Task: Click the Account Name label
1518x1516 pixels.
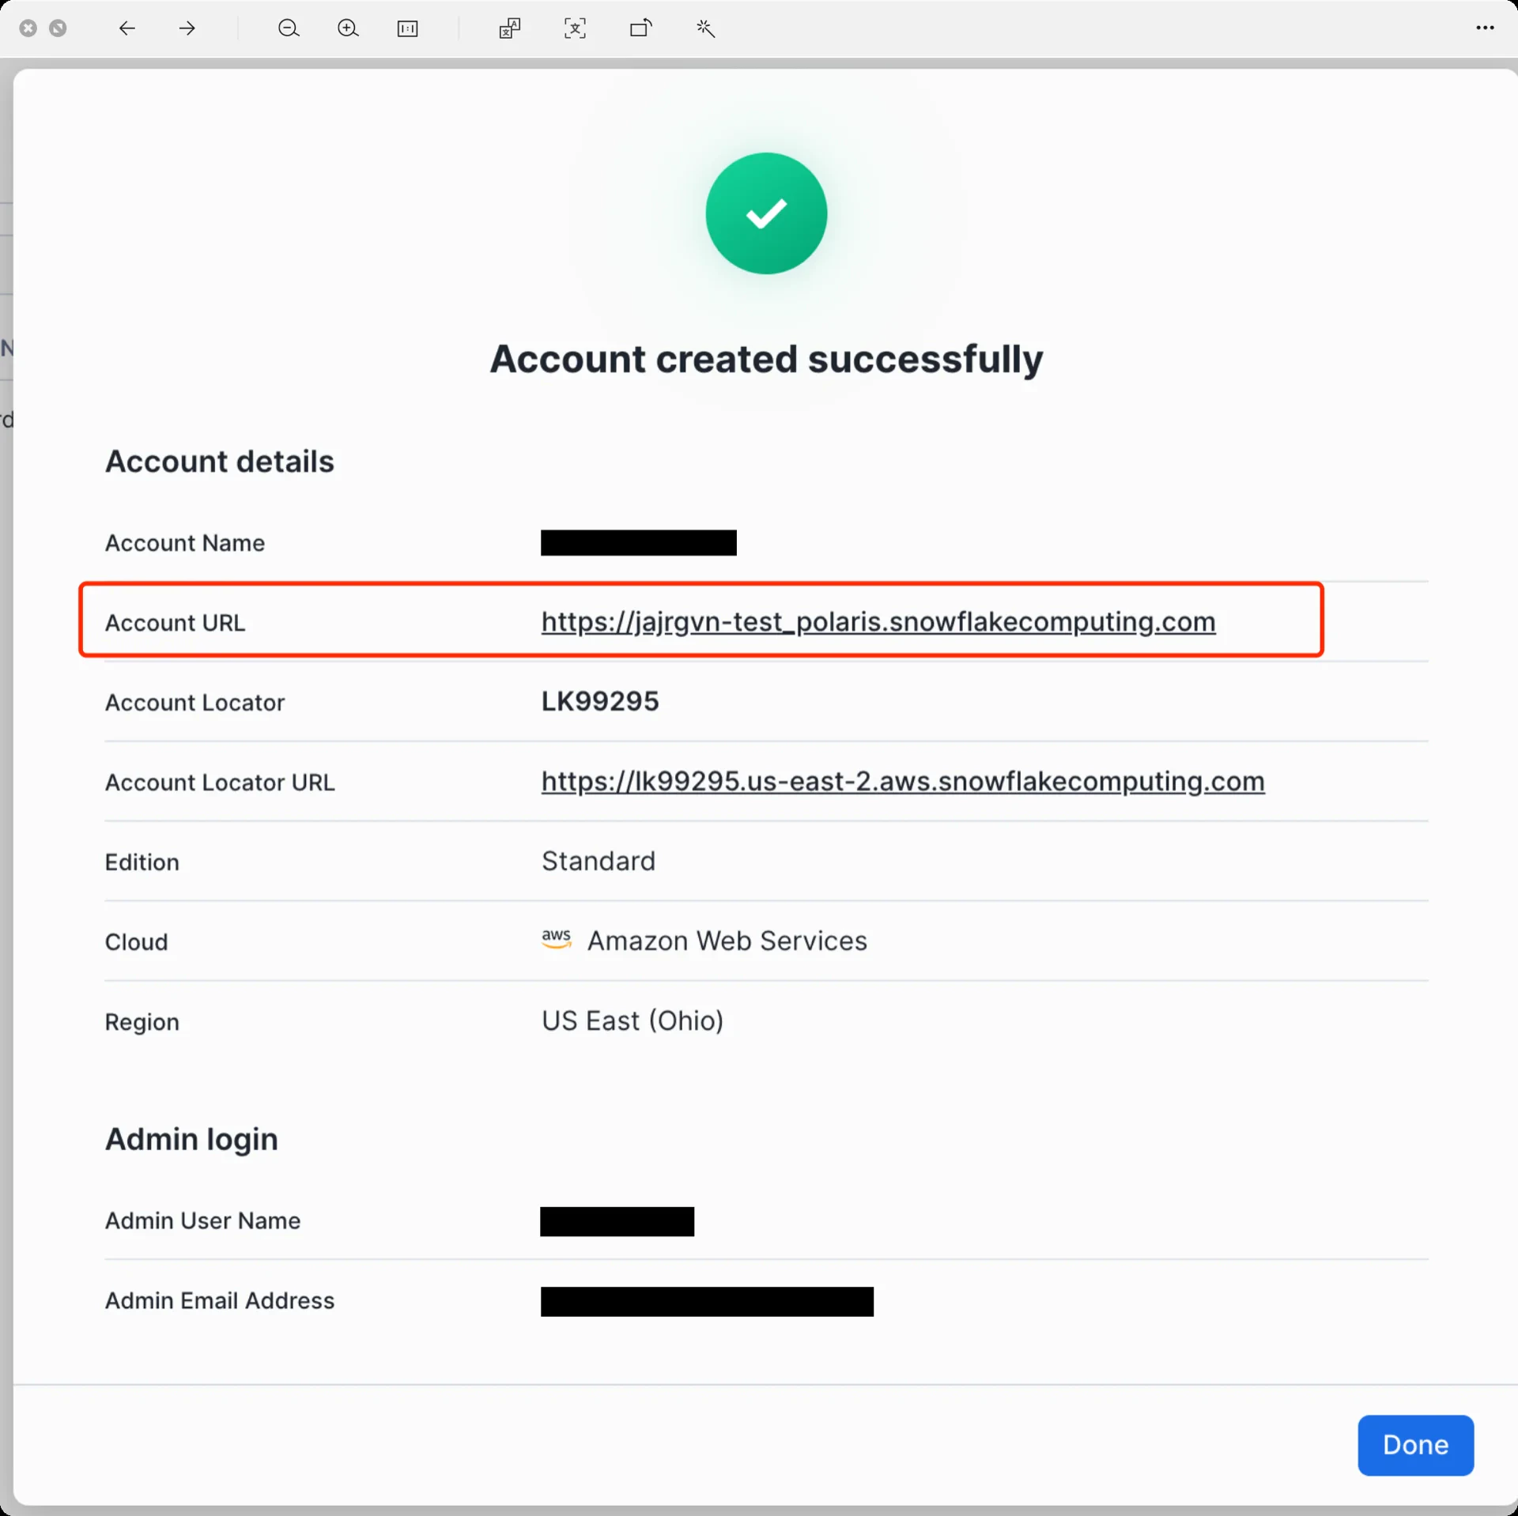Action: [185, 543]
